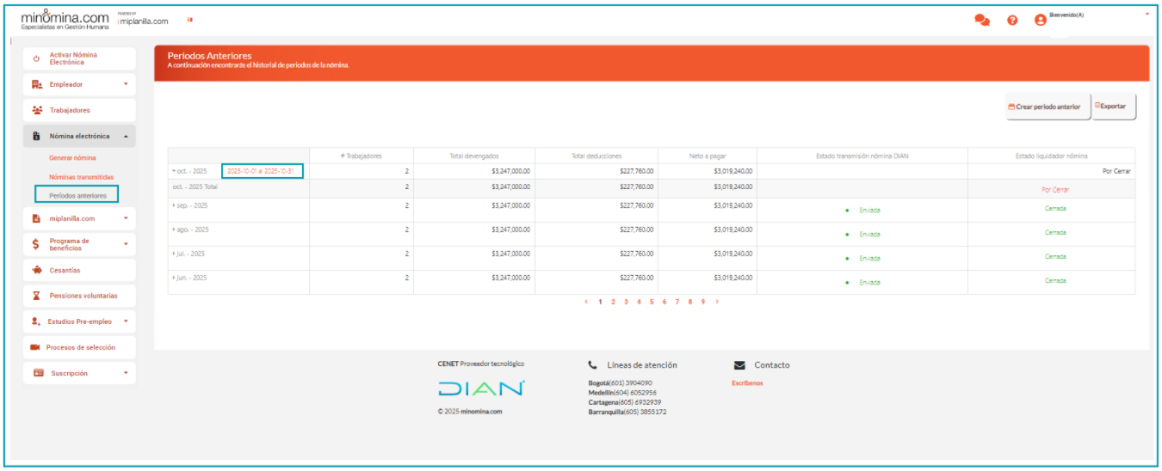1162x471 pixels.
Task: Click the Procesos de selección camera icon
Action: [35, 347]
